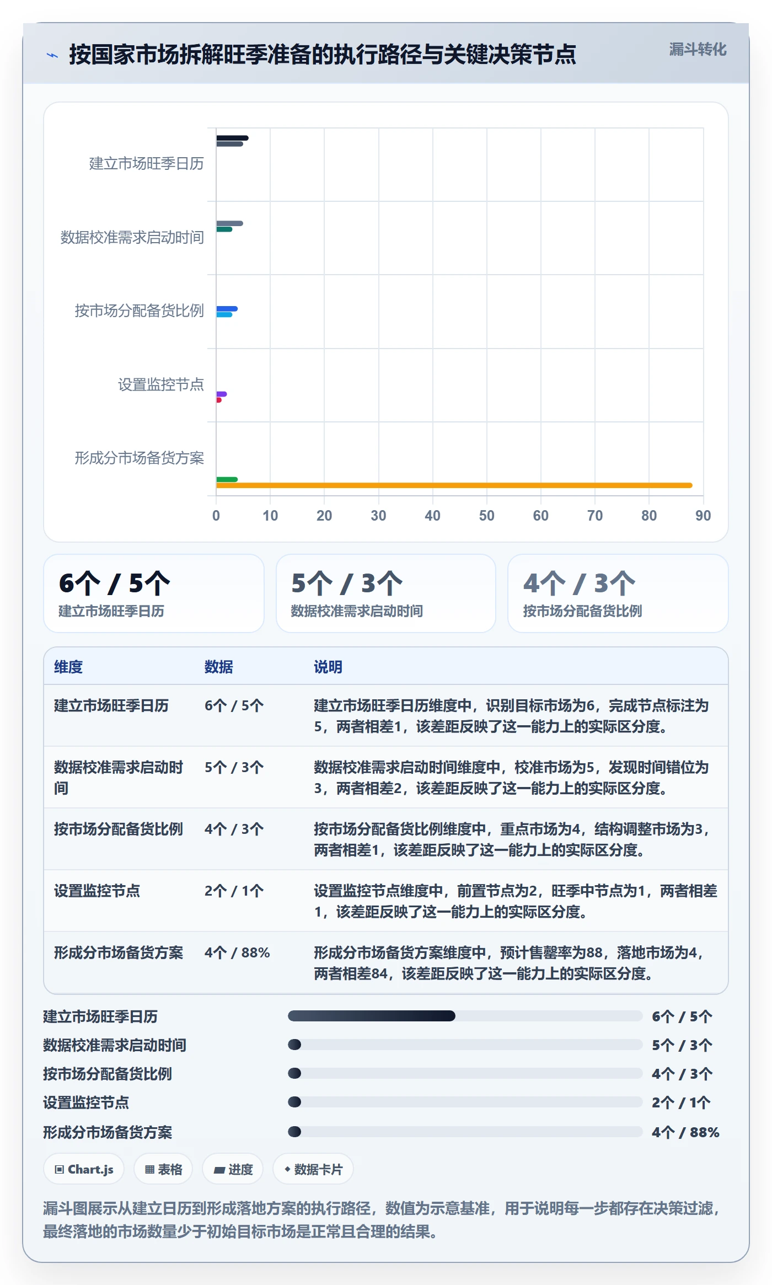Click the blue bar for 按市场分配备货比例

pos(227,309)
